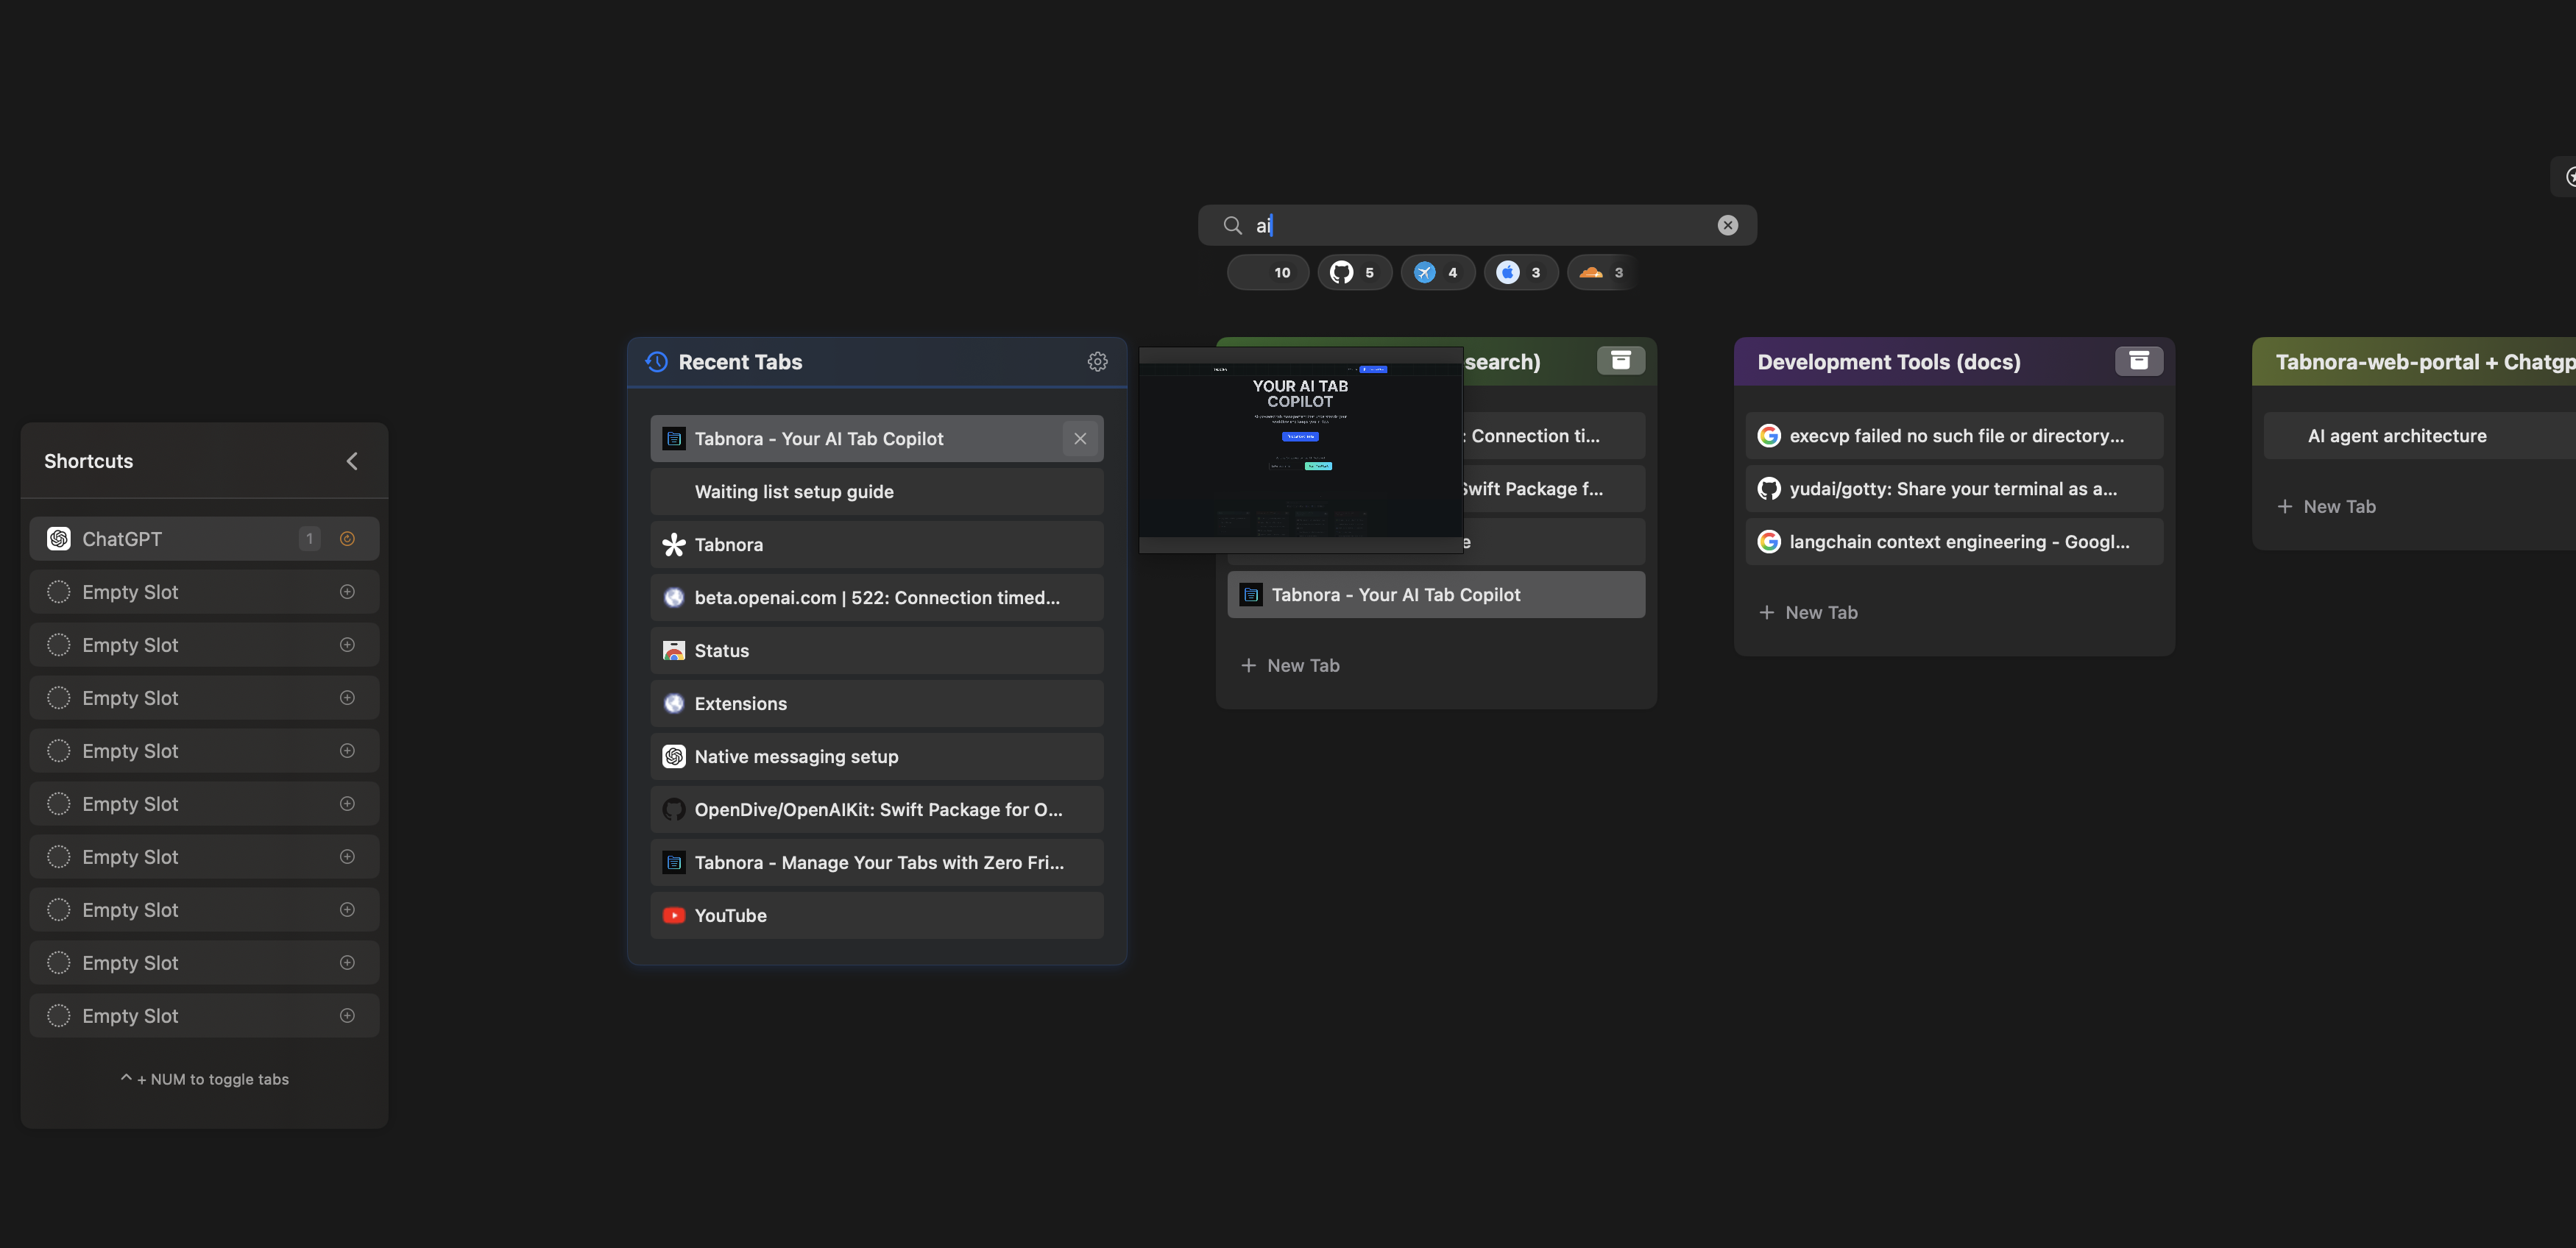Click the favicon of Tabnora - Manage Your Tabs

point(674,863)
